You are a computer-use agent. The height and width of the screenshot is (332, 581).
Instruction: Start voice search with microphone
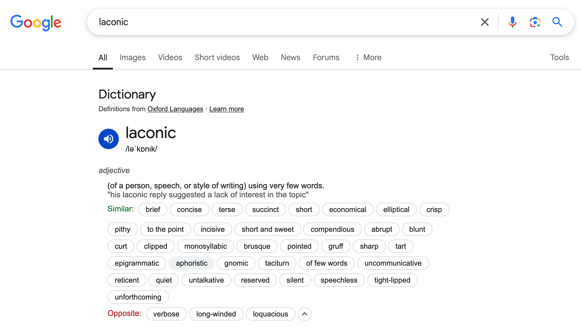(x=512, y=22)
